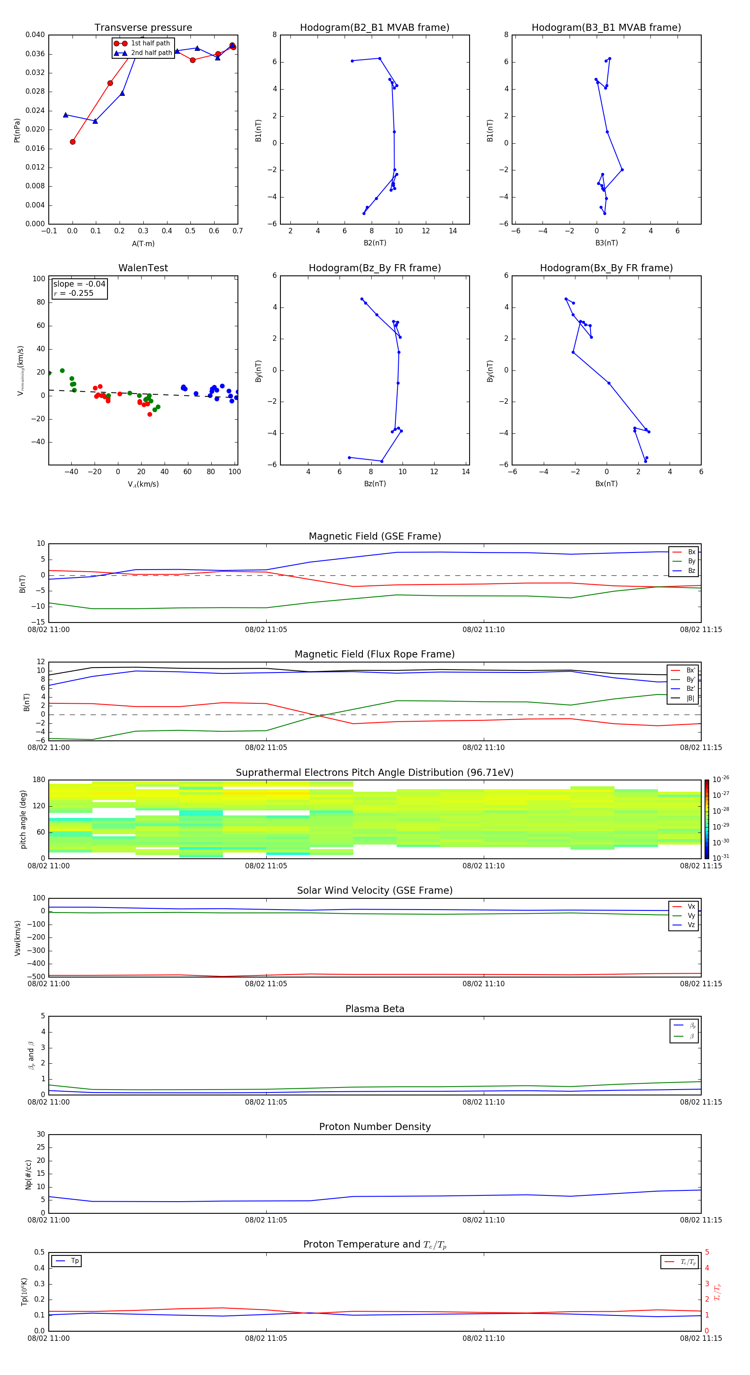The width and height of the screenshot is (750, 1375).
Task: Click the red Te/Tp right-axis label
Action: 717,1292
